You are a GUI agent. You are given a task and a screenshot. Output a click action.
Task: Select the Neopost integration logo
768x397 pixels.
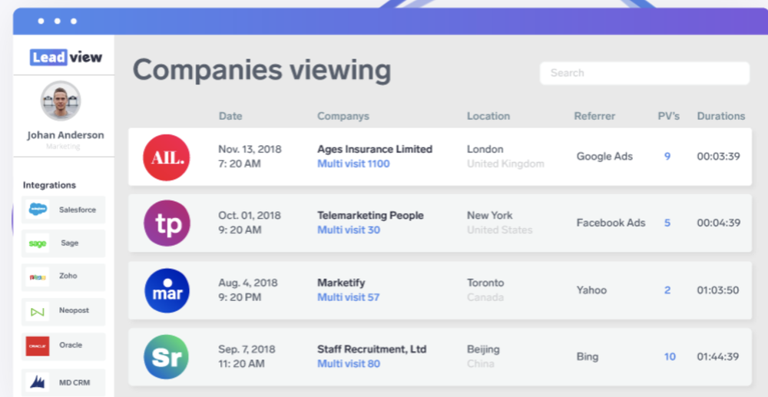(38, 311)
